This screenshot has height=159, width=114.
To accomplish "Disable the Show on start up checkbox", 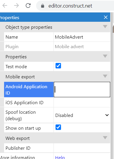I will (58, 127).
